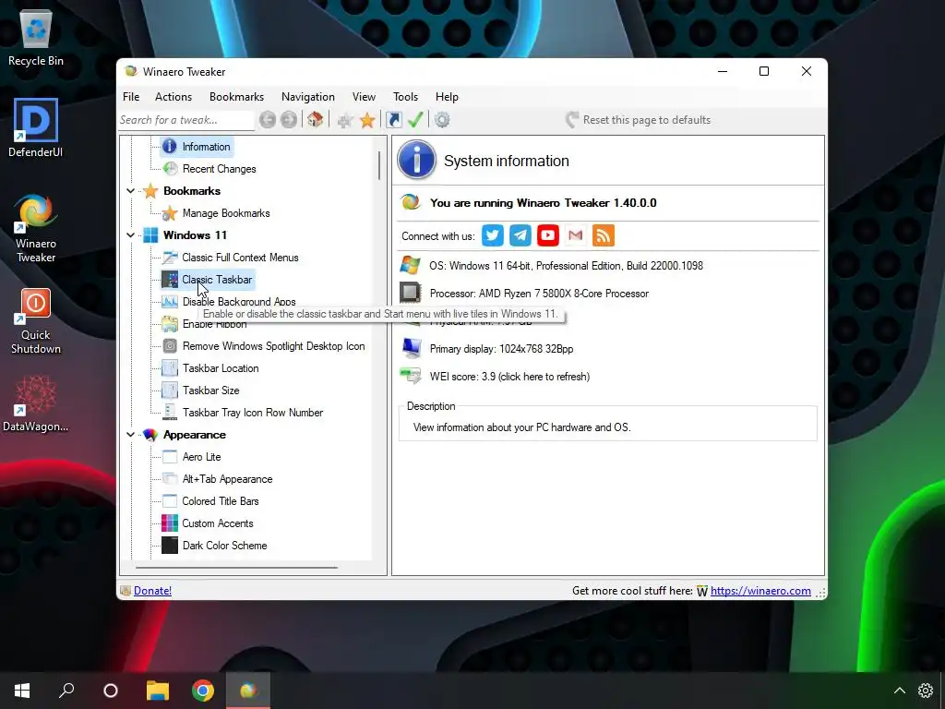This screenshot has height=709, width=945.
Task: Open the Gmail contact icon
Action: (x=576, y=235)
